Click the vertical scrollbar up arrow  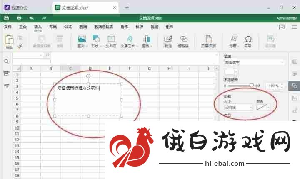(217, 68)
